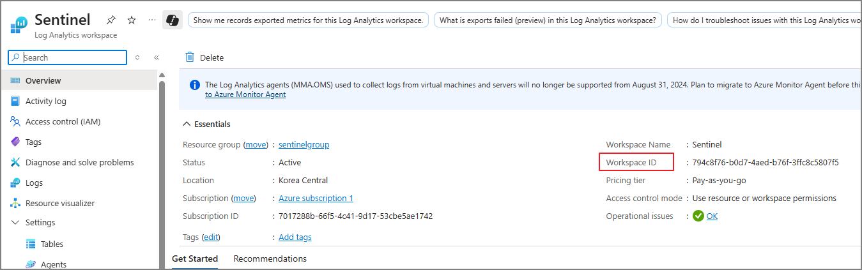The width and height of the screenshot is (862, 270).
Task: Click the Active status value
Action: click(x=289, y=162)
